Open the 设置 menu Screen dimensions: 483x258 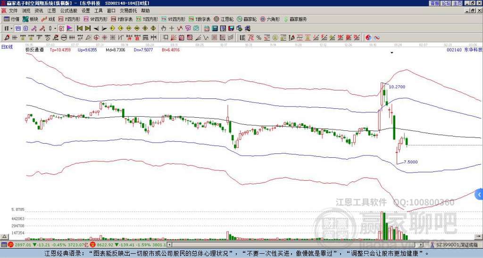[86, 11]
